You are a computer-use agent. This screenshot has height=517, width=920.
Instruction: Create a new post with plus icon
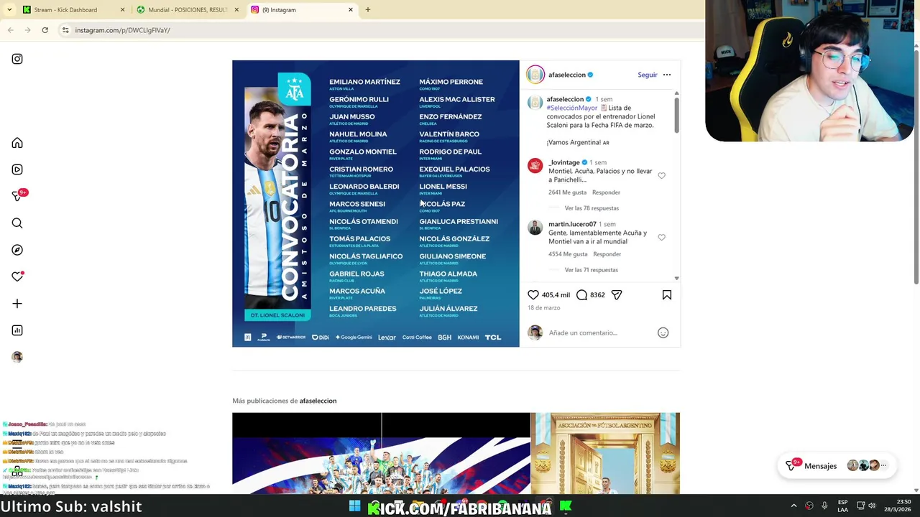click(17, 304)
